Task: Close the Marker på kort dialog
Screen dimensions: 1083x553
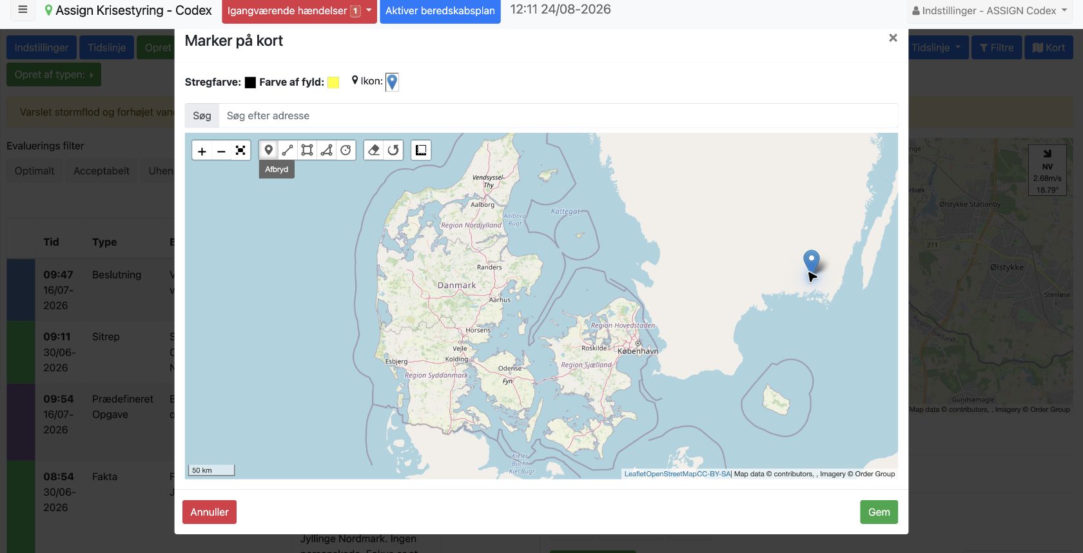Action: (x=893, y=38)
